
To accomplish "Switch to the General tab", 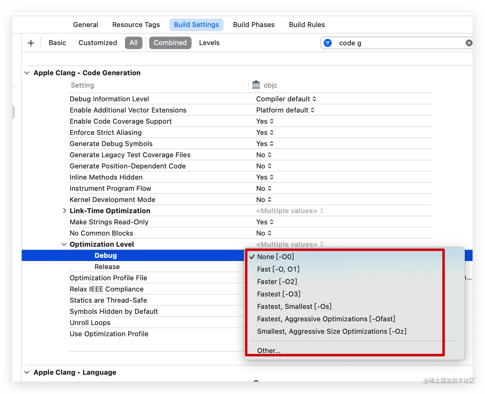I will click(x=86, y=25).
